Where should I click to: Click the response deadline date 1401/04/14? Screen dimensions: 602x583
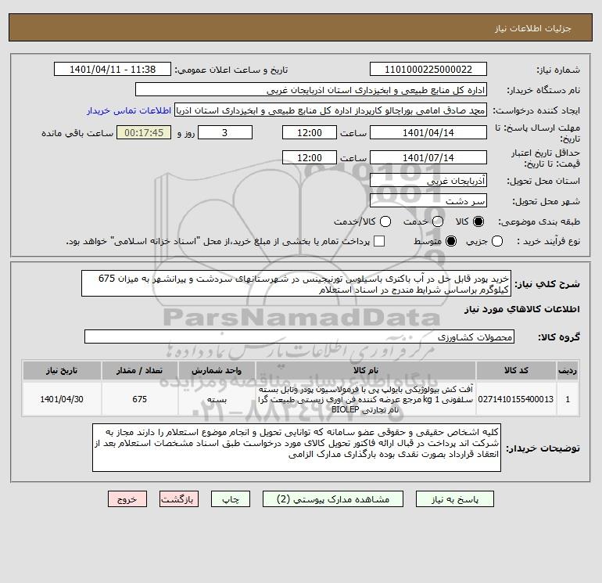(428, 133)
